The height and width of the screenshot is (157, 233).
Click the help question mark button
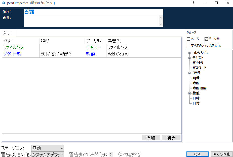coord(193,3)
